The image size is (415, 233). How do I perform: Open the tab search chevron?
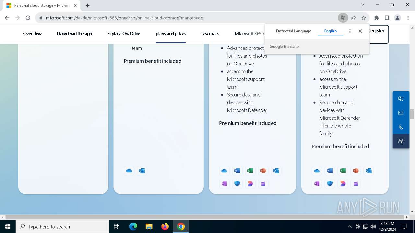tap(363, 5)
